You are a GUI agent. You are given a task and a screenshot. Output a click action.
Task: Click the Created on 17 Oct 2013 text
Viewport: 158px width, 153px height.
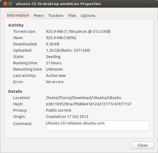point(67,117)
